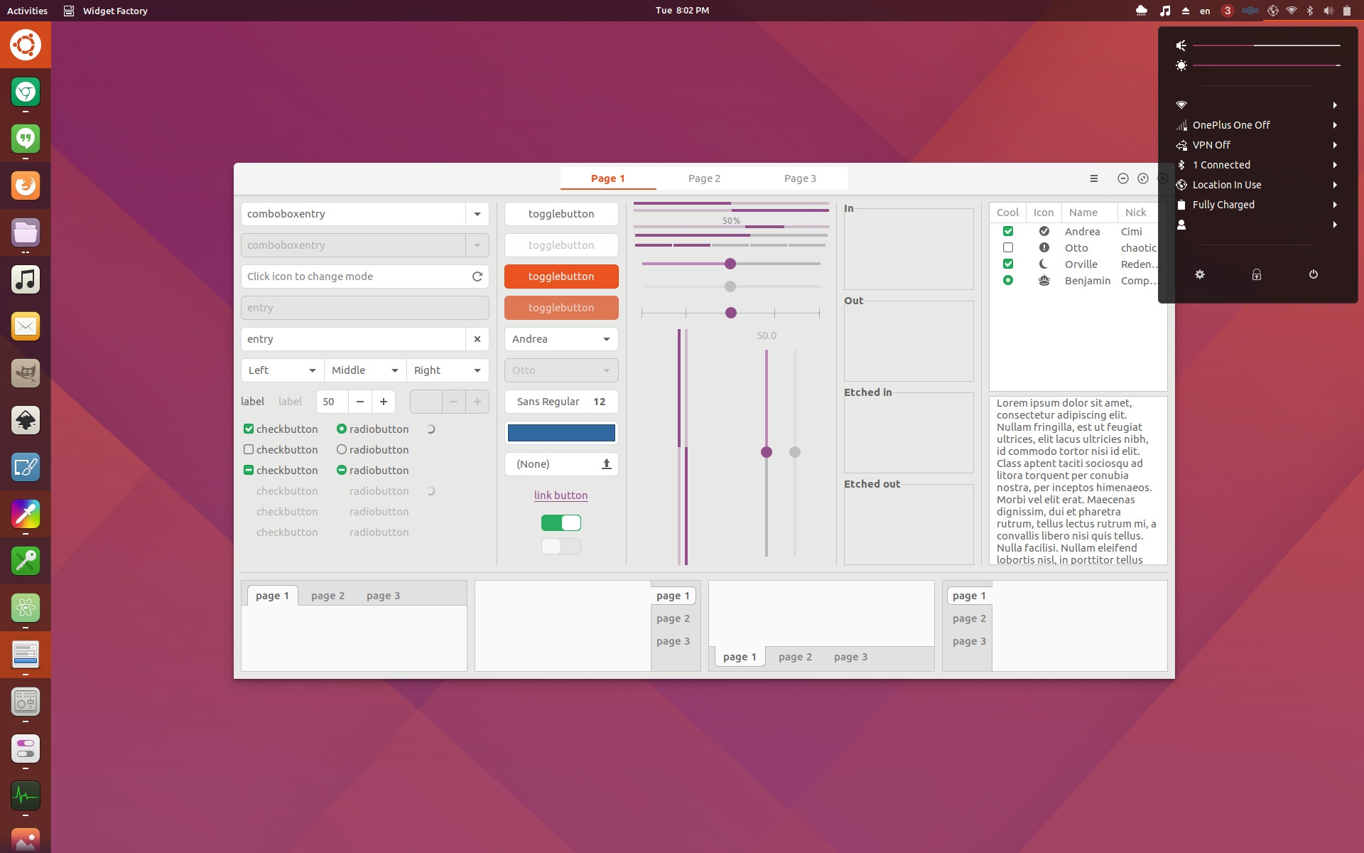Open Hangouts from the dock

point(26,139)
